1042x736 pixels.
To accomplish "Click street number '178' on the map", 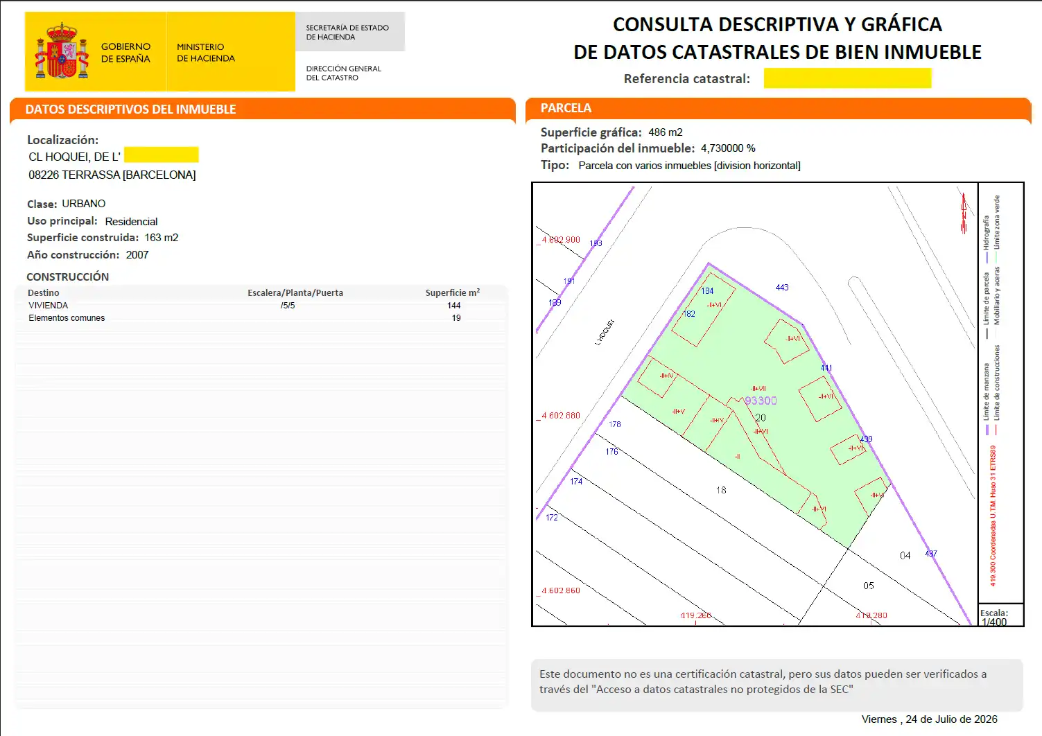I will click(615, 424).
